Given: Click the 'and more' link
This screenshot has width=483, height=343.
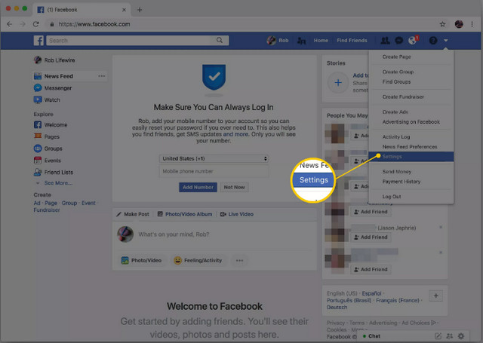Looking at the screenshot, I should 235,134.
